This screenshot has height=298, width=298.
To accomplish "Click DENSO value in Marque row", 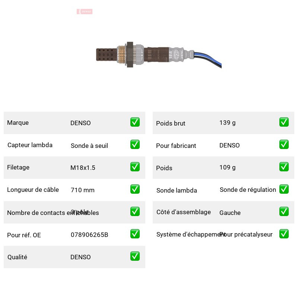I will tap(80, 123).
